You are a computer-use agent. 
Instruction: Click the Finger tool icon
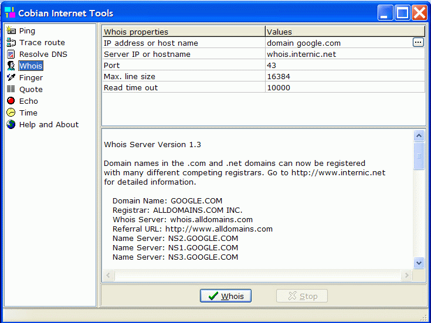[11, 77]
